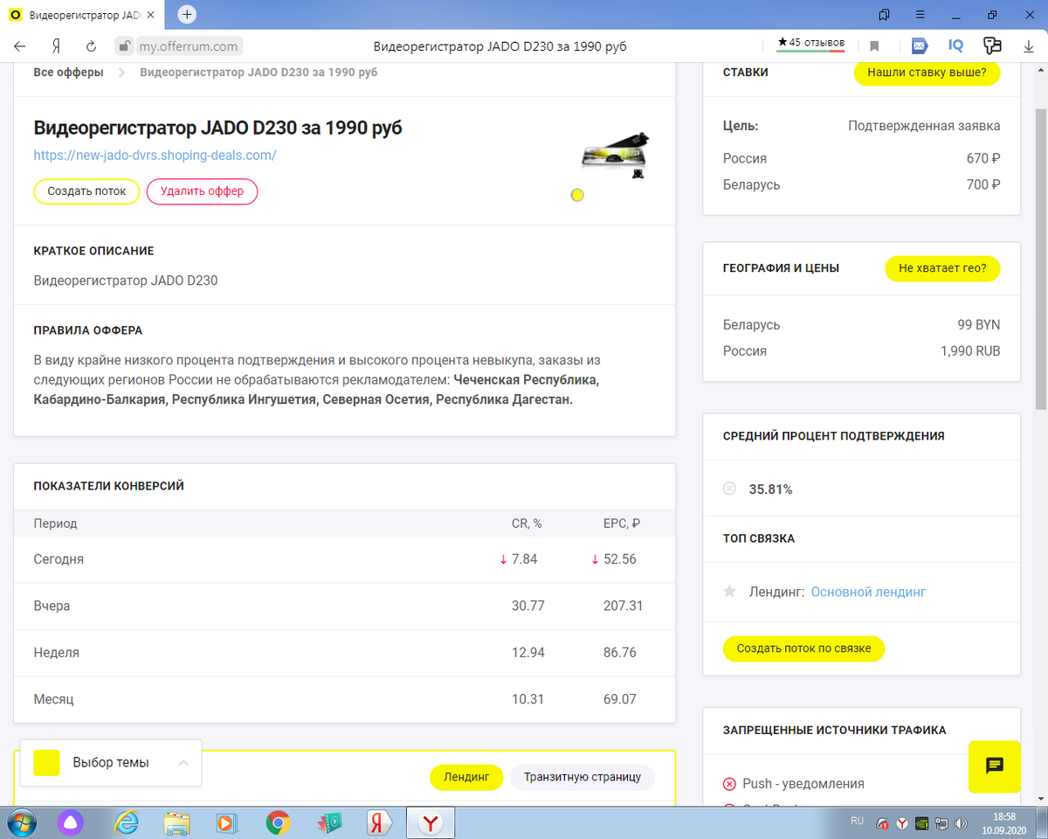Click the Россия price 1,990 RUB
This screenshot has width=1048, height=839.
coord(970,351)
